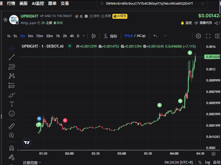Select the XABCD pattern tool
Screen dimensions: 221x165
tap(12, 76)
